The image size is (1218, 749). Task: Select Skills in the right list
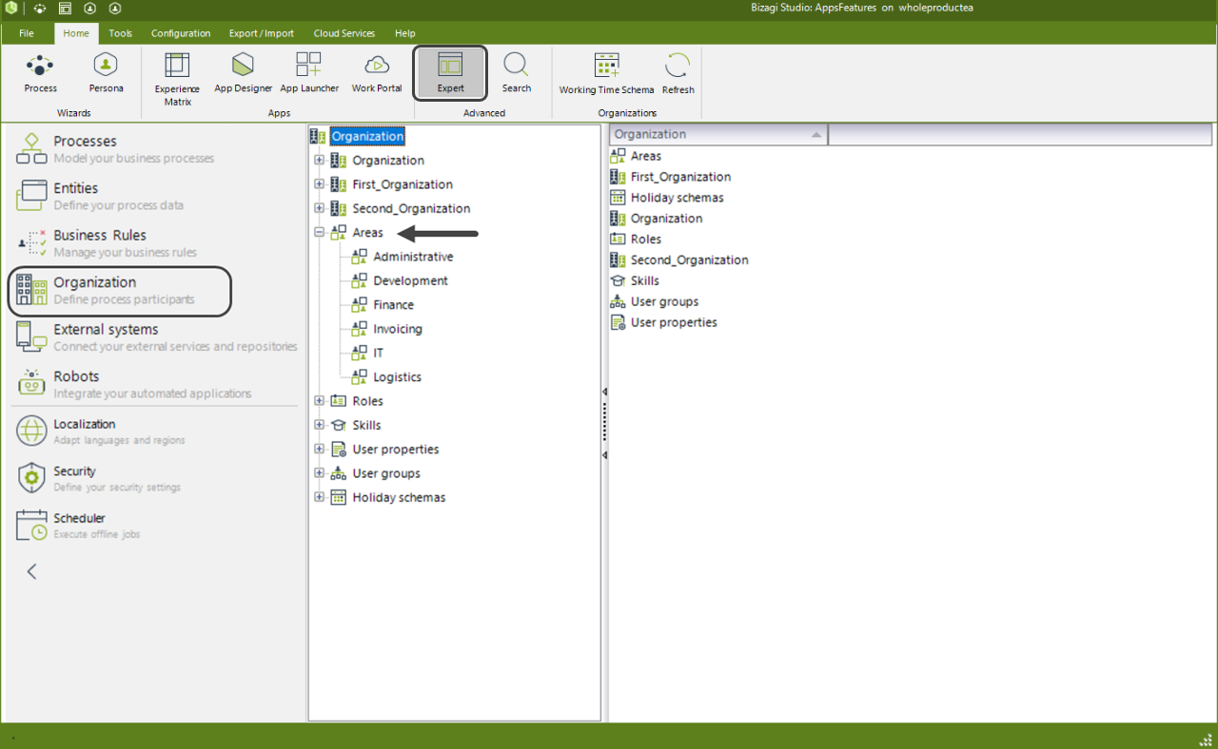coord(644,280)
